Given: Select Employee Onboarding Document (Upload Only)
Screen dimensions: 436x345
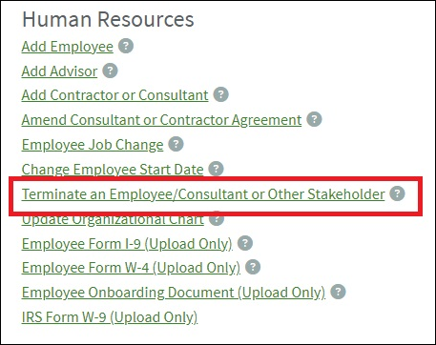Looking at the screenshot, I should (174, 293).
